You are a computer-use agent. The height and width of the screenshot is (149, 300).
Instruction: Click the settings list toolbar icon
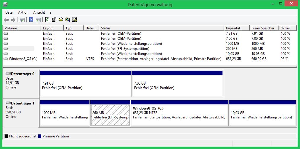(x=74, y=20)
